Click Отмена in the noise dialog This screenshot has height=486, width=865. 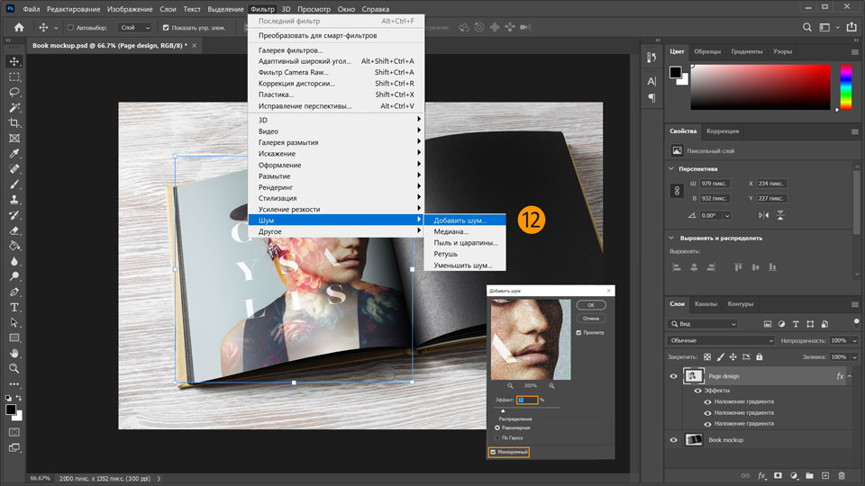(591, 319)
